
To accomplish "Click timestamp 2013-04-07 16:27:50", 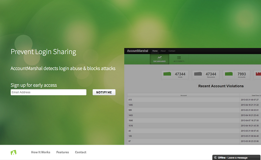I will click(x=250, y=121).
